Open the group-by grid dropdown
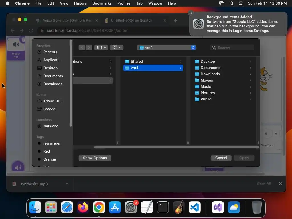The height and width of the screenshot is (219, 292). tap(117, 48)
